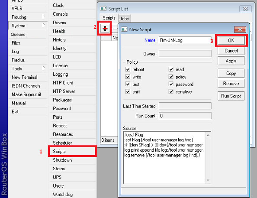Click OK to save the script
This screenshot has width=257, height=198.
[231, 41]
